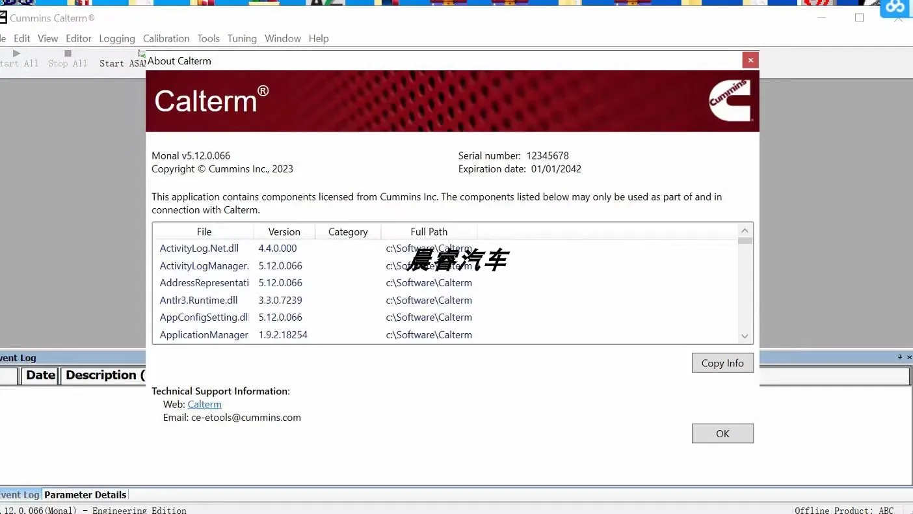The image size is (913, 514).
Task: Sort the list by File column
Action: [204, 232]
